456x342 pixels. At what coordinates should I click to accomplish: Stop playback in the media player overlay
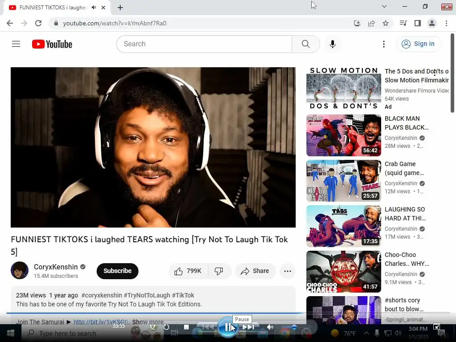[187, 327]
